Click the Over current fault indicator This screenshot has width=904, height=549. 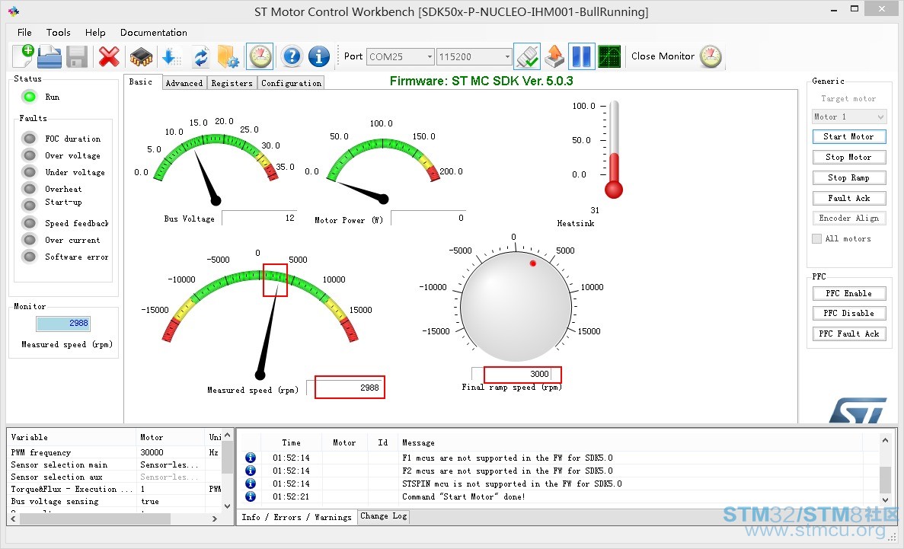pyautogui.click(x=30, y=239)
